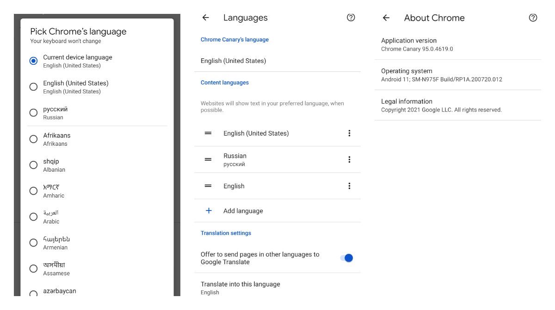The width and height of the screenshot is (555, 310).
Task: Select English (United States) radio option
Action: [x=33, y=87]
